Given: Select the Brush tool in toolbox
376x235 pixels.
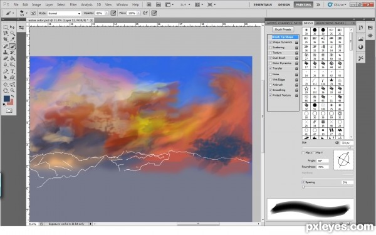Looking at the screenshot, I should [13, 46].
